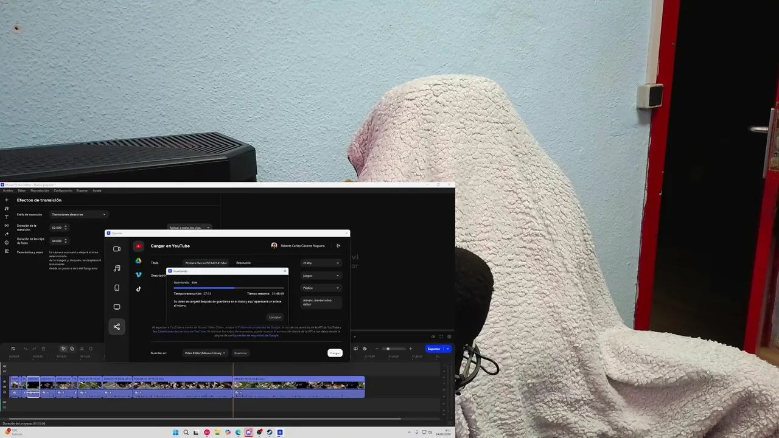The width and height of the screenshot is (779, 438).
Task: Click the timeline zoom slider
Action: point(394,349)
